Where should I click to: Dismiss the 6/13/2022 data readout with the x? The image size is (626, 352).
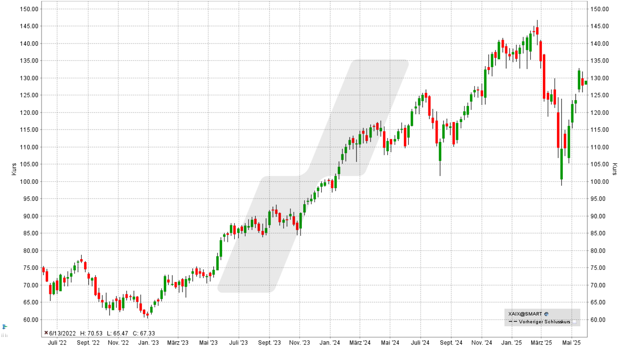coord(46,333)
